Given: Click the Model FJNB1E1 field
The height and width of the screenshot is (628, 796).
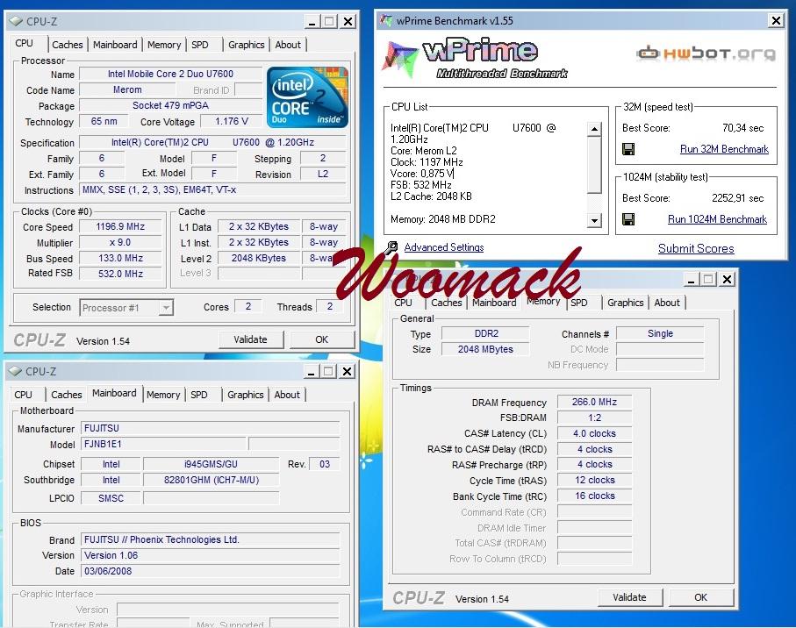Looking at the screenshot, I should [164, 444].
